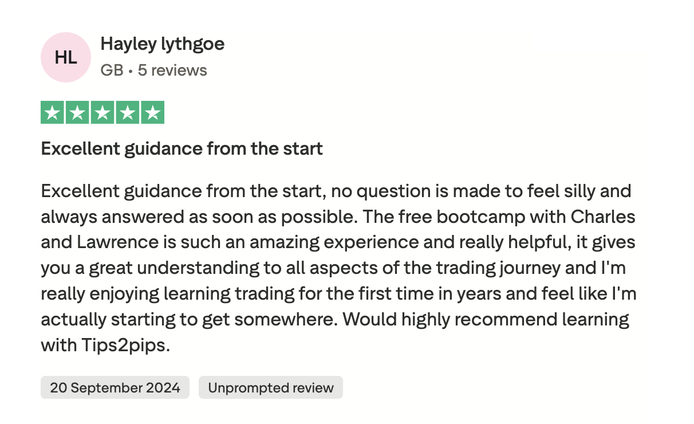Select the third star in the rating
694x424 pixels.
pos(102,112)
